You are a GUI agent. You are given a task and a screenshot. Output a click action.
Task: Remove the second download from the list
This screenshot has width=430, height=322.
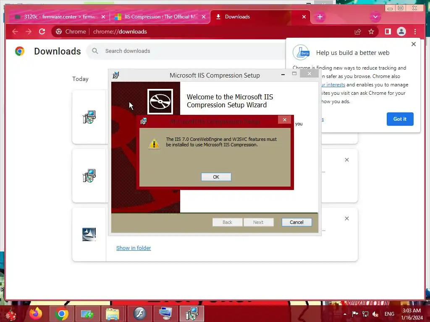346,160
